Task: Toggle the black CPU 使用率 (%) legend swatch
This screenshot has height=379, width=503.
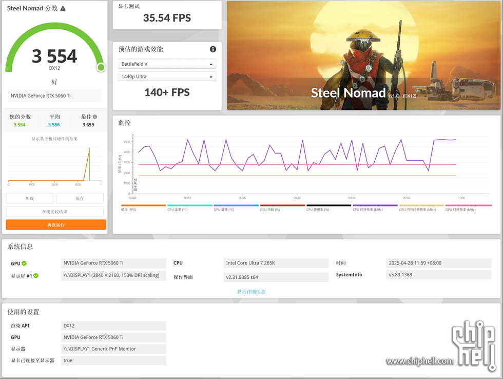Action: [x=329, y=205]
